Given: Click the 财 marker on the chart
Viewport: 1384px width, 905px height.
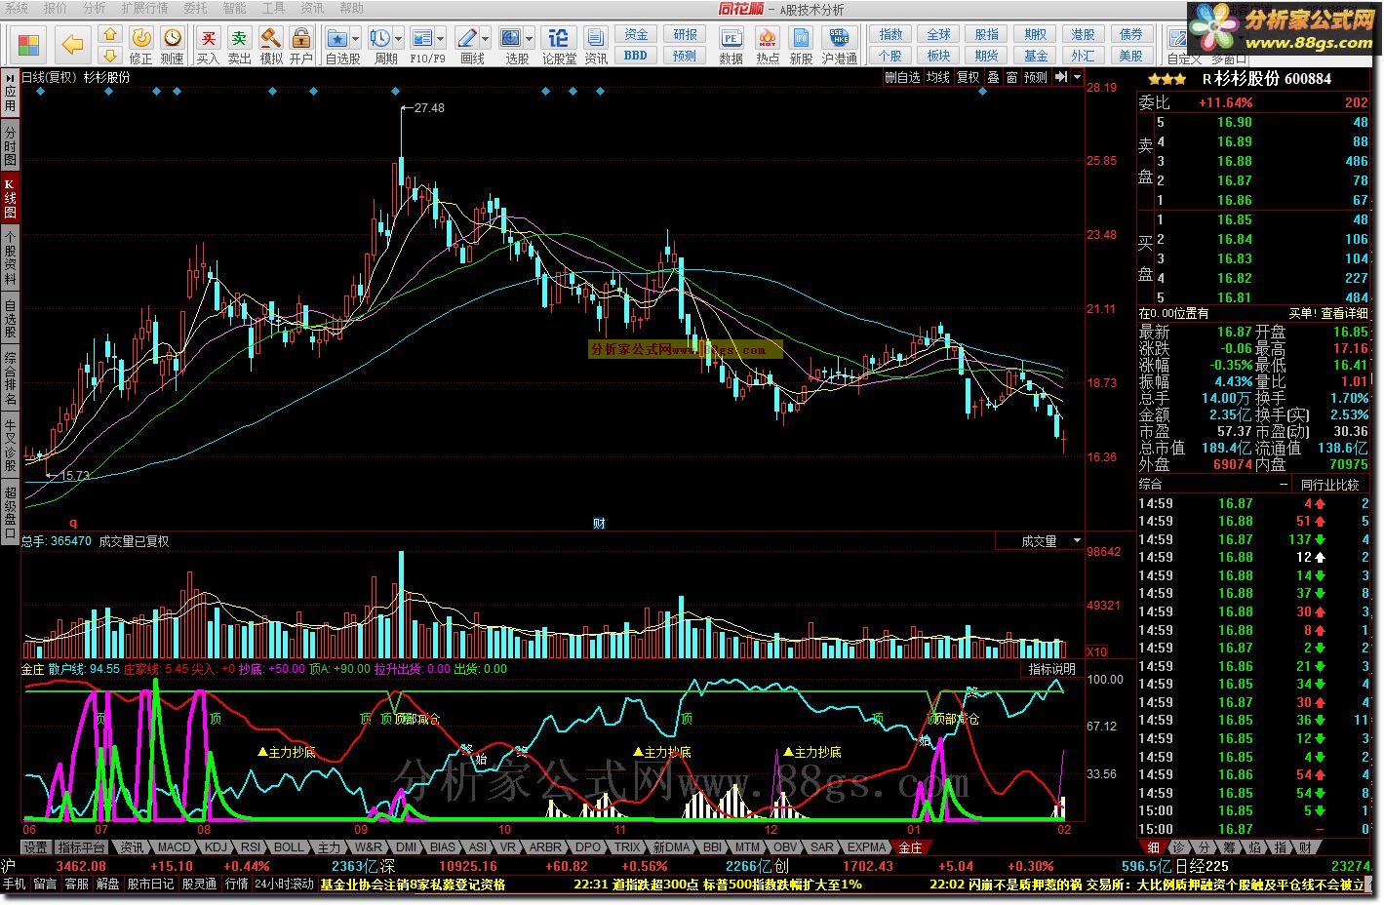Looking at the screenshot, I should (599, 523).
